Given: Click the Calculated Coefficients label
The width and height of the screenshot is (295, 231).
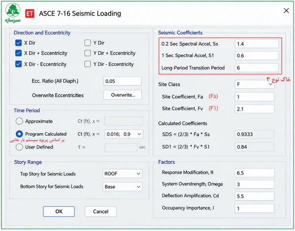Looking at the screenshot, I should click(182, 123).
